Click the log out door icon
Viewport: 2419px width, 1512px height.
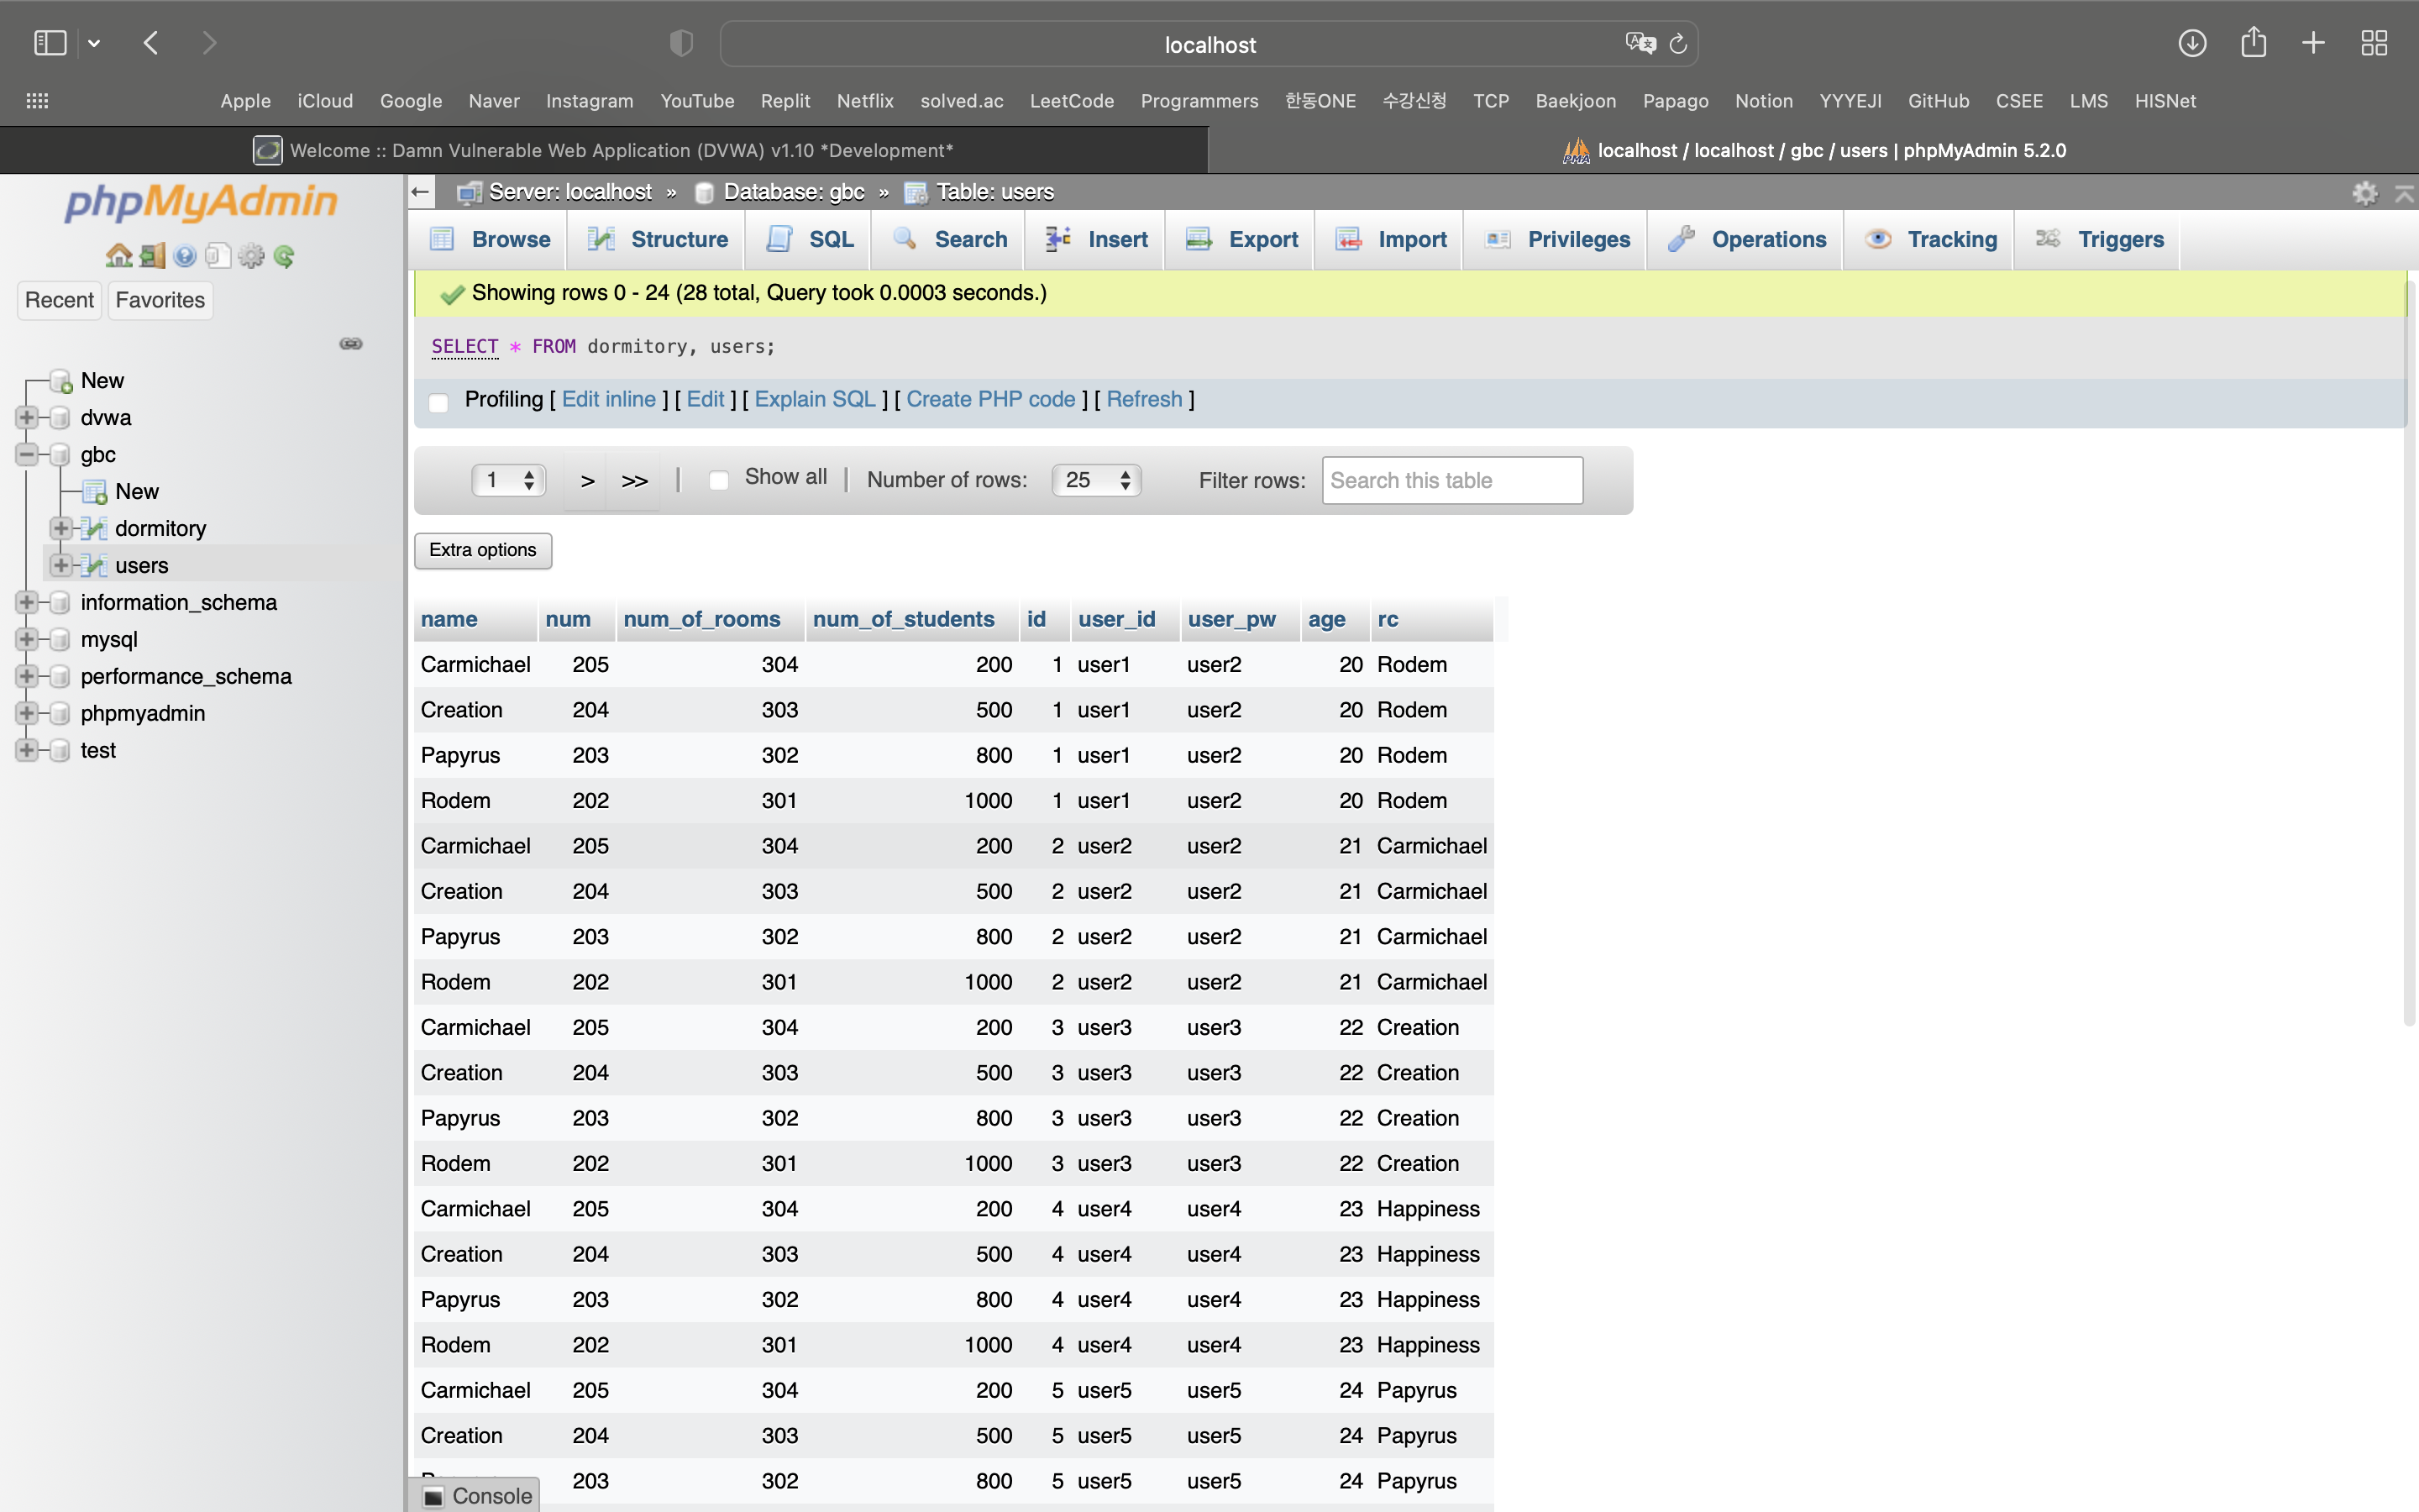click(x=152, y=256)
